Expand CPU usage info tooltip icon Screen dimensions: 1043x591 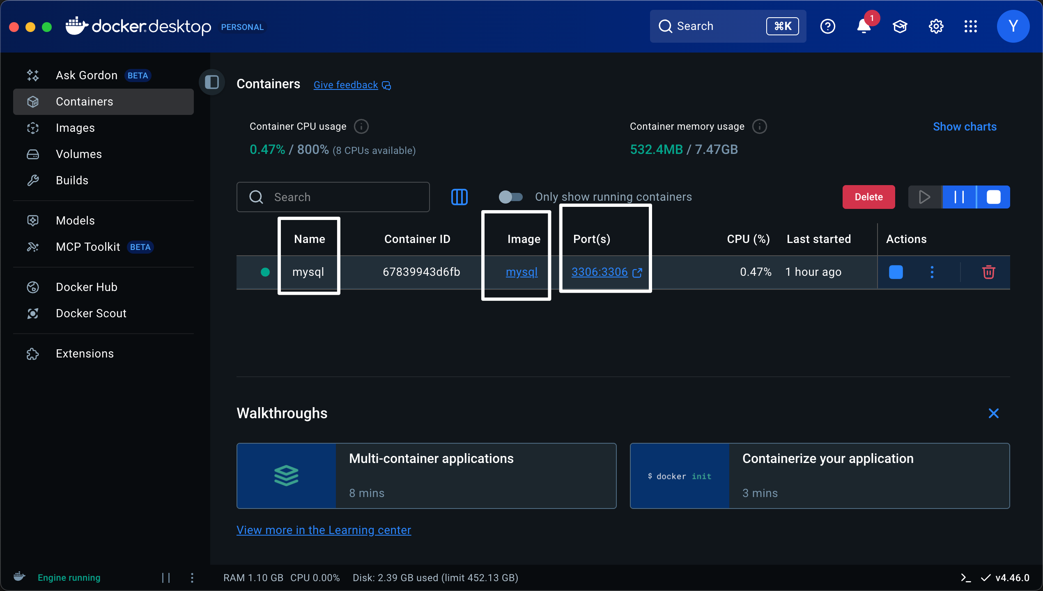(x=361, y=126)
